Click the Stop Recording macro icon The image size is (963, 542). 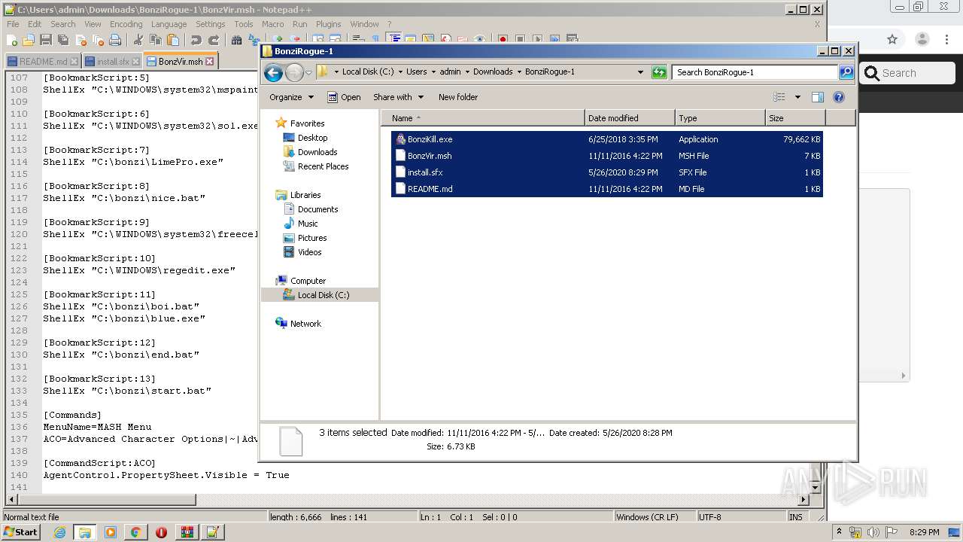pyautogui.click(x=520, y=40)
